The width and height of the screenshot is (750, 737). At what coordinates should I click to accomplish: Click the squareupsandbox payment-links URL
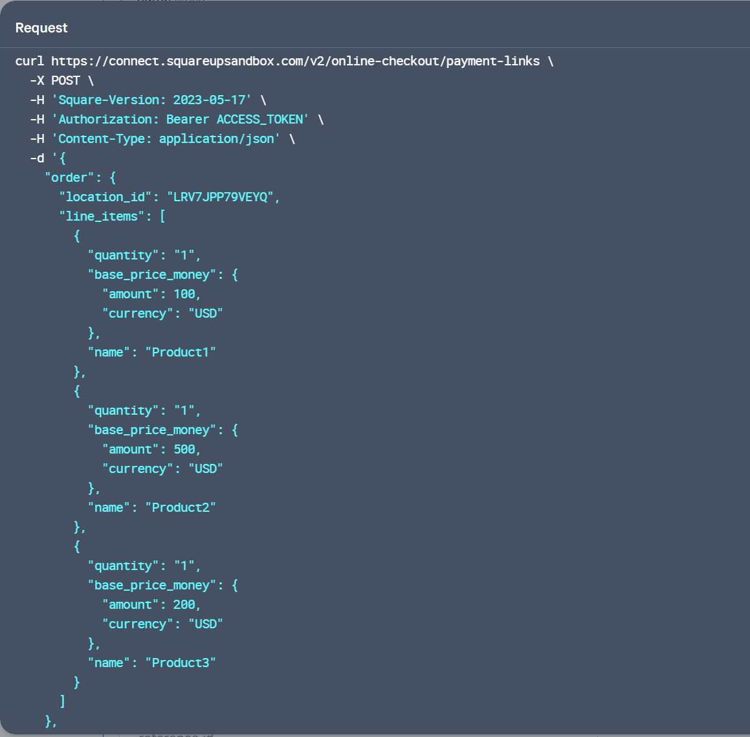pos(295,61)
